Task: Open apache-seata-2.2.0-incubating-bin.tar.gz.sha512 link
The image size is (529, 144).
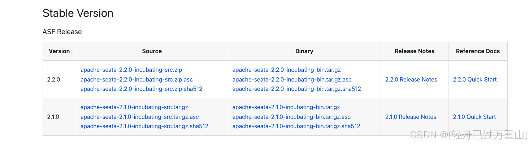Action: tap(296, 89)
